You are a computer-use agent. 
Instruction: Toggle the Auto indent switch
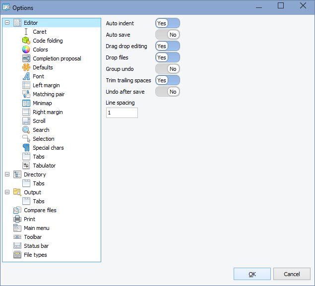[168, 23]
